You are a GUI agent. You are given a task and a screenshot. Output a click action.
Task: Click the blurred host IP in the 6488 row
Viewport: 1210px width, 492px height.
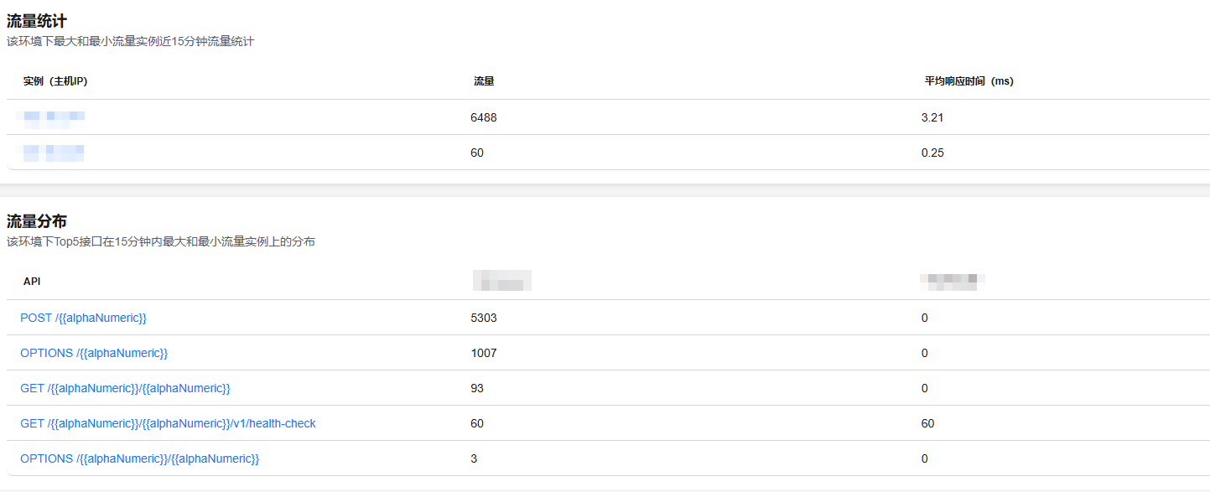pos(53,117)
